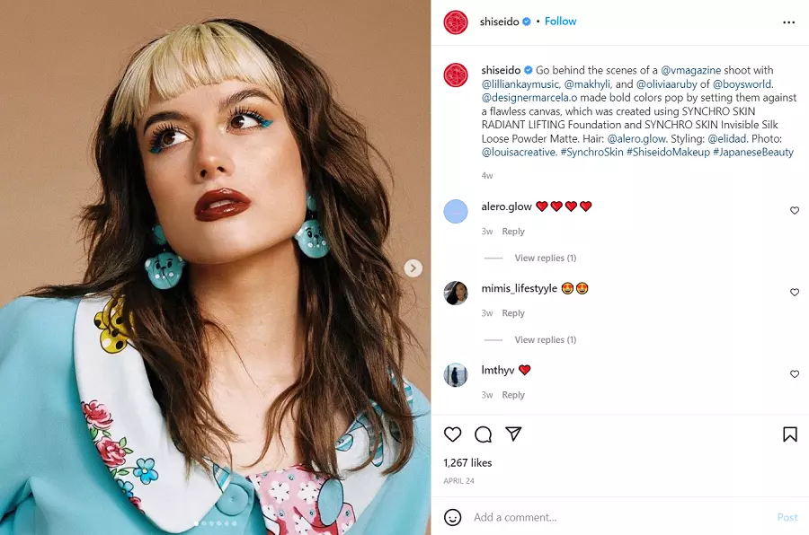Viewport: 809px width, 535px height.
Task: Like alero.glow's comment
Action: click(795, 211)
